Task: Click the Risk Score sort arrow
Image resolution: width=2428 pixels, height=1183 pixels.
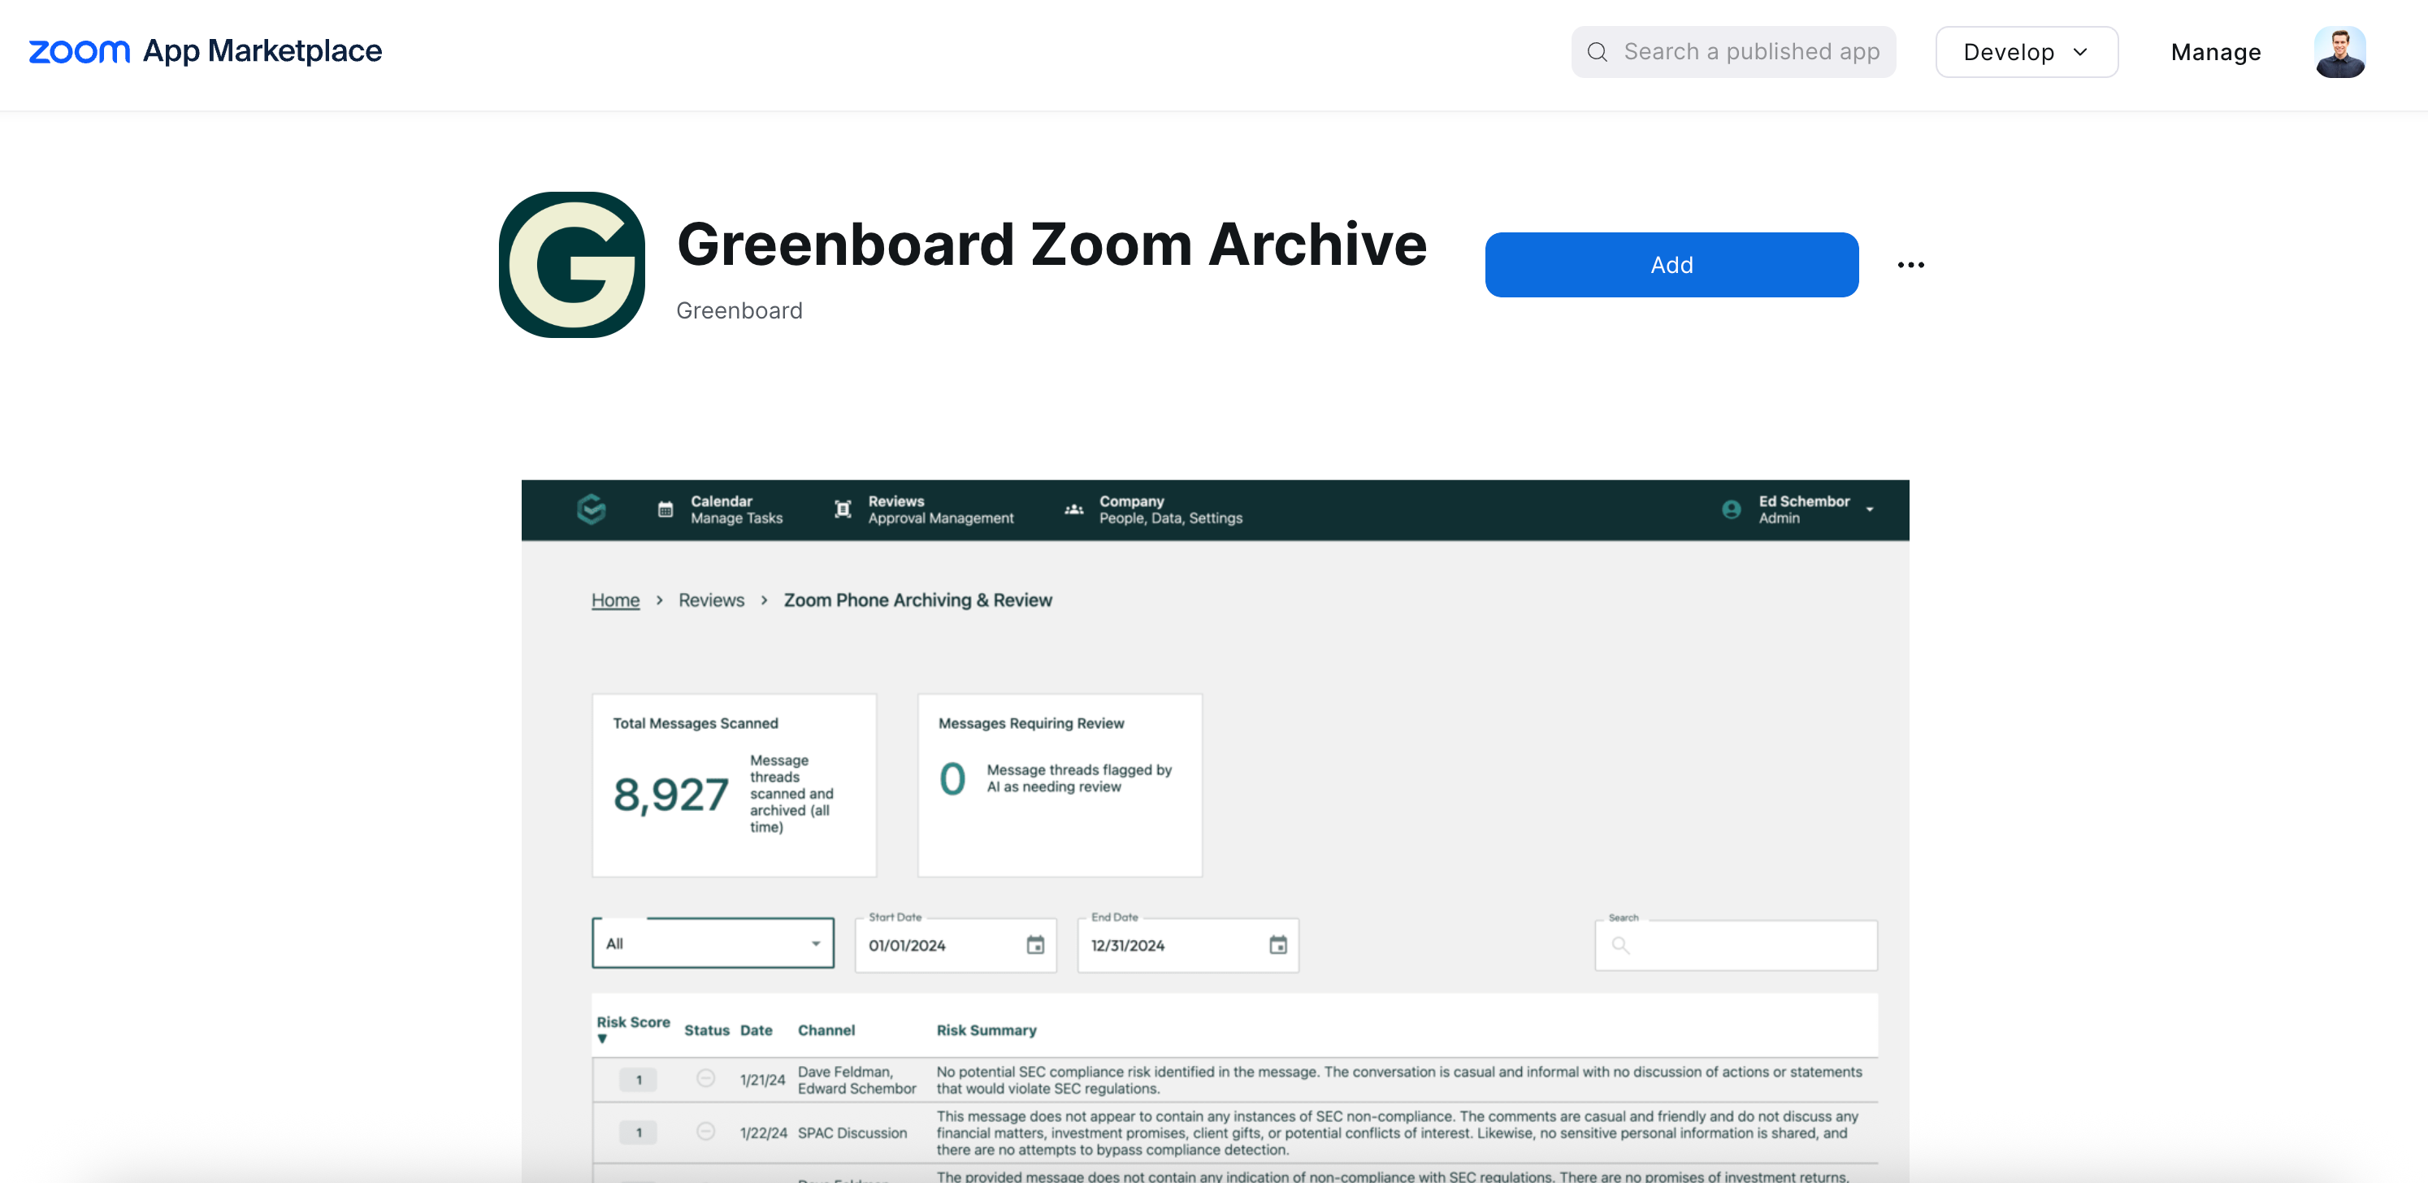Action: [602, 1038]
